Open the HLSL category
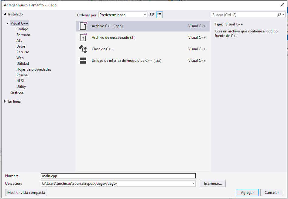Screen dimensions: 288x199 [20, 81]
